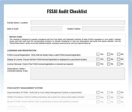Tick Yes for Written Procedures
Screen dimensions: 132x112
click(98, 97)
